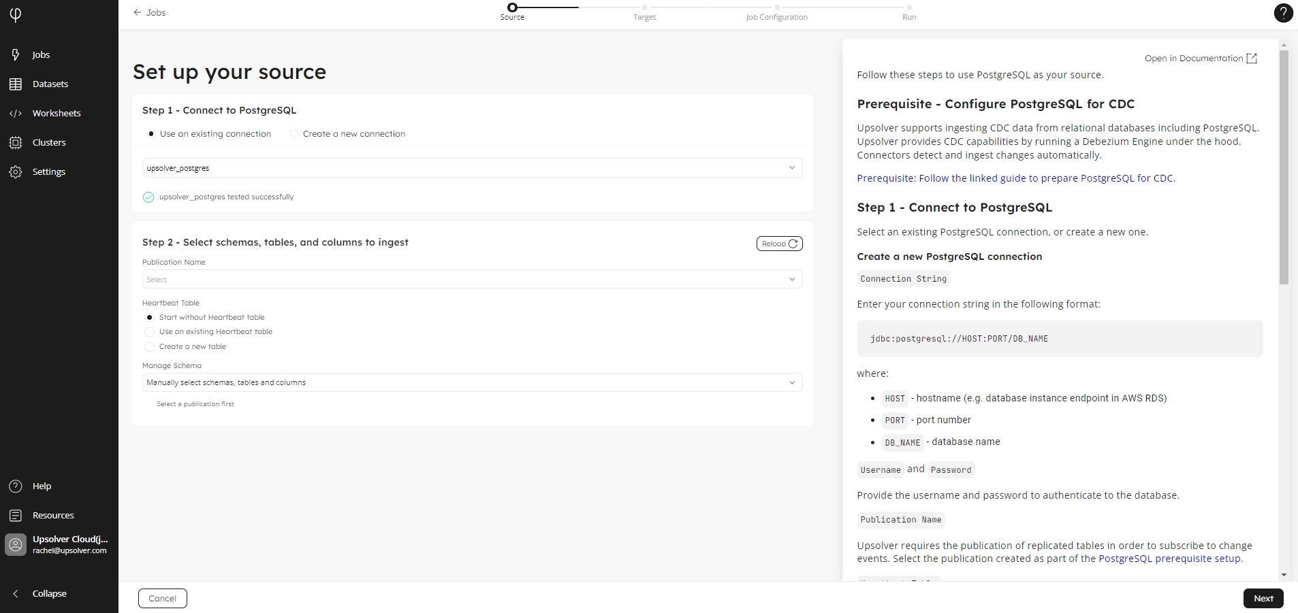Viewport: 1298px width, 613px height.
Task: Select Create a new connection option
Action: point(294,134)
